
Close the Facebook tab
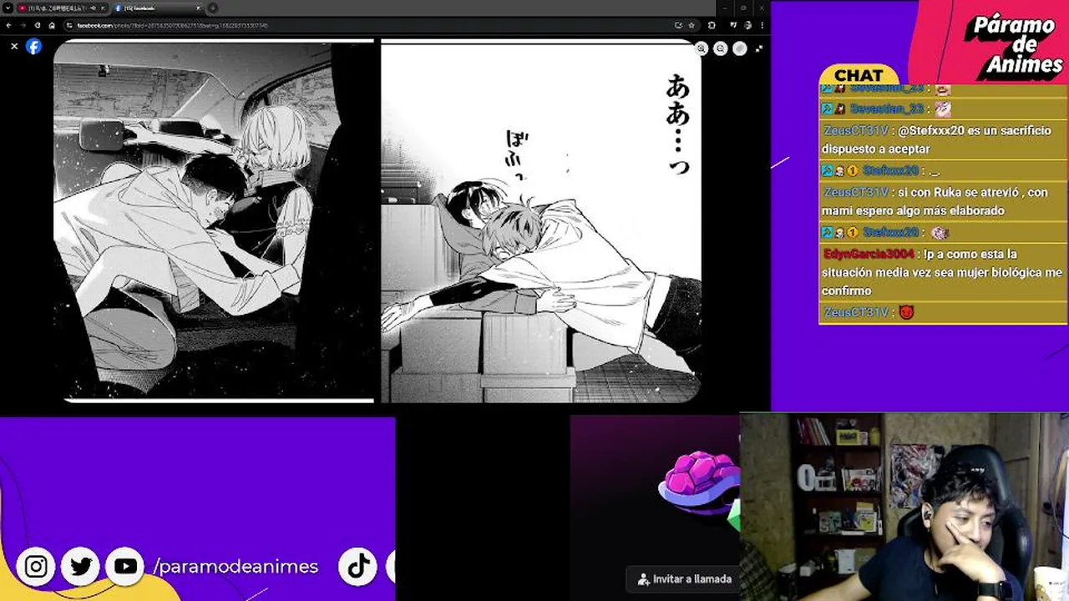pos(198,8)
